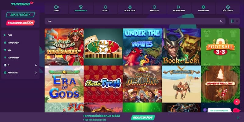Open the Lobby category icon
The width and height of the screenshot is (244, 122).
(x=56, y=7)
